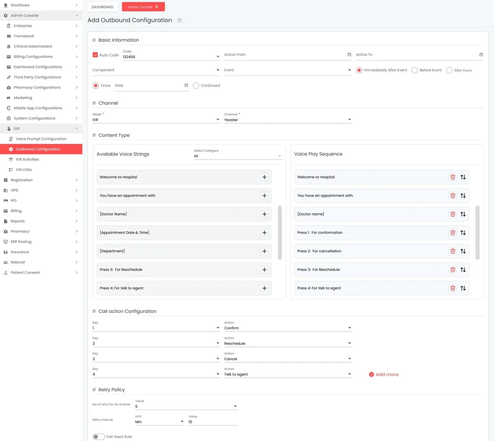Reorder 'Press 4: For talk to agent' item
The height and width of the screenshot is (441, 494).
click(x=463, y=288)
